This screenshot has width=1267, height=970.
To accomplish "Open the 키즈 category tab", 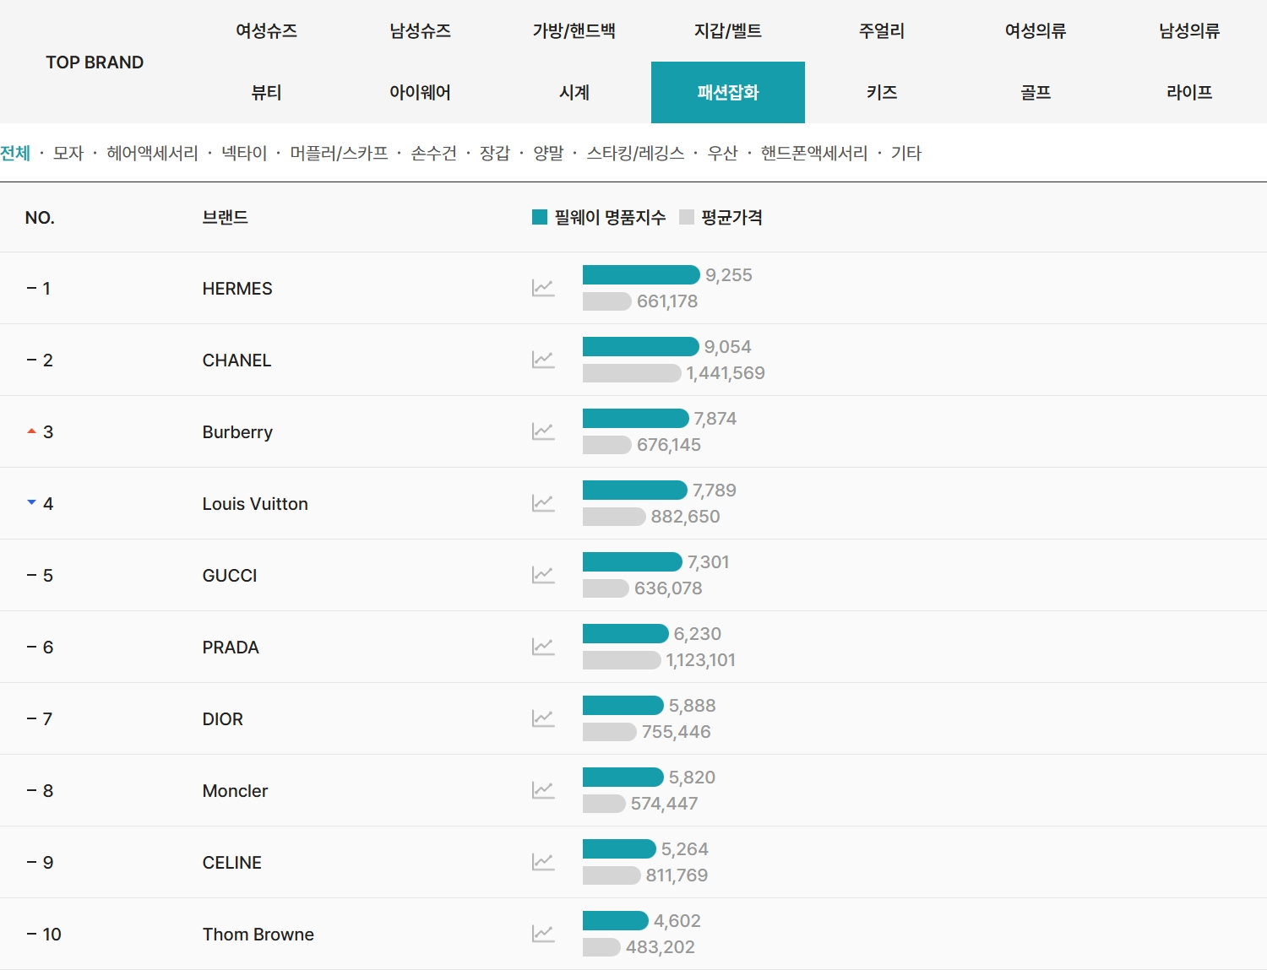I will [882, 93].
